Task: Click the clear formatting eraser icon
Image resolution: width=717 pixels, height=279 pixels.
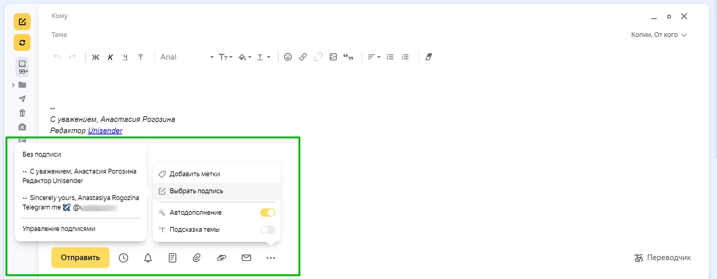Action: 429,57
